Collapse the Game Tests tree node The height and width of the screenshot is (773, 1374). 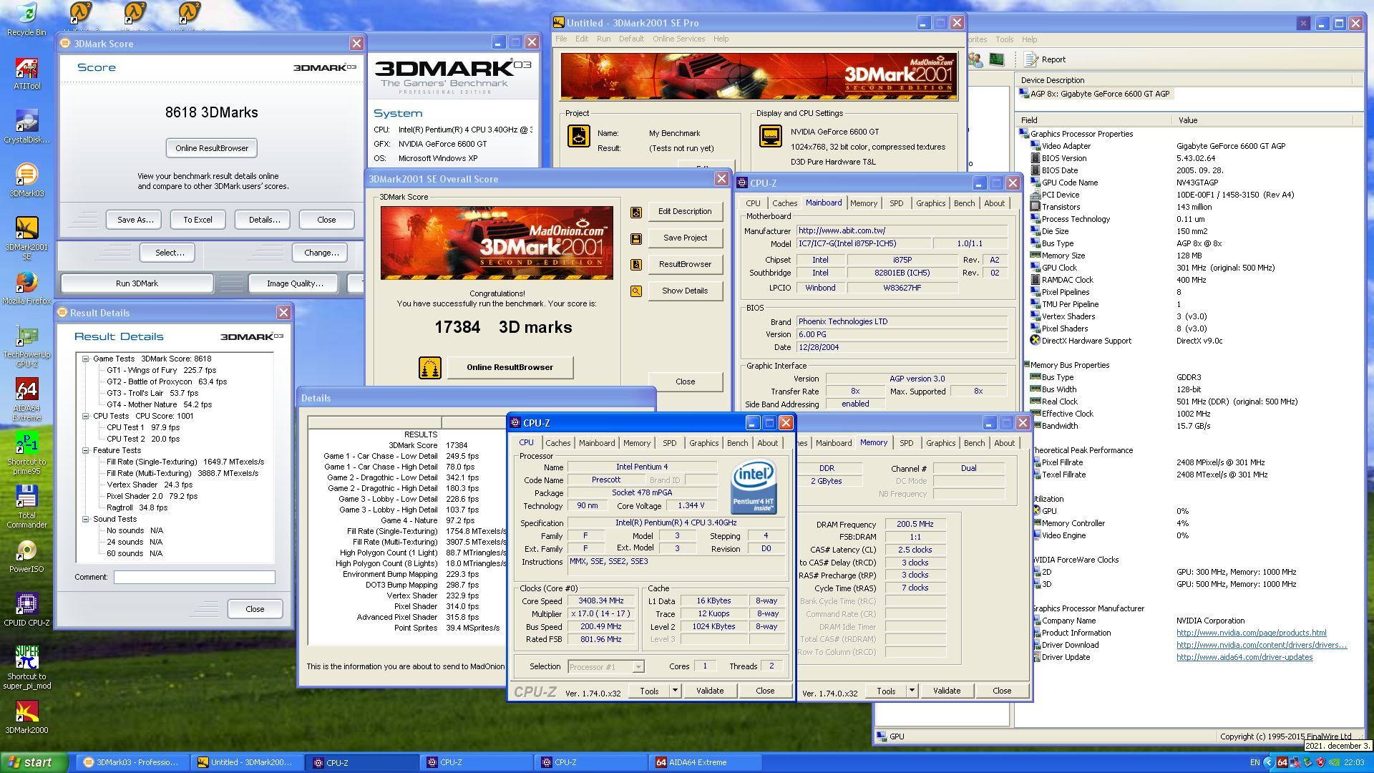85,359
